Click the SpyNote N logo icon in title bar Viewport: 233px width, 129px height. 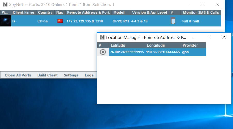click(5, 4)
